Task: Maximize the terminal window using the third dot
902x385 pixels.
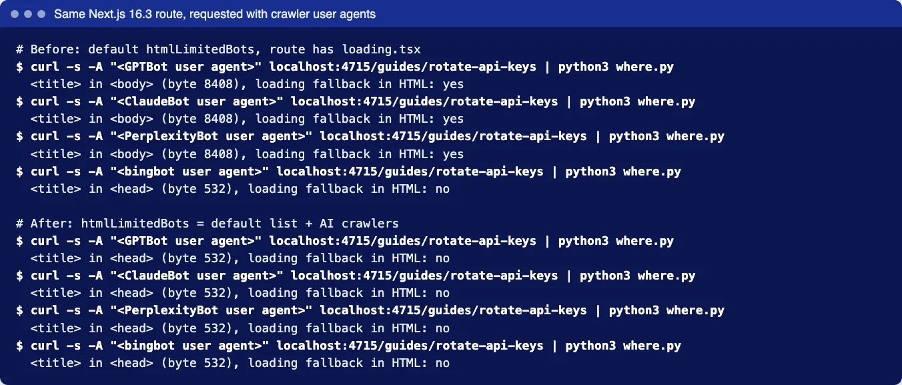Action: pos(41,14)
